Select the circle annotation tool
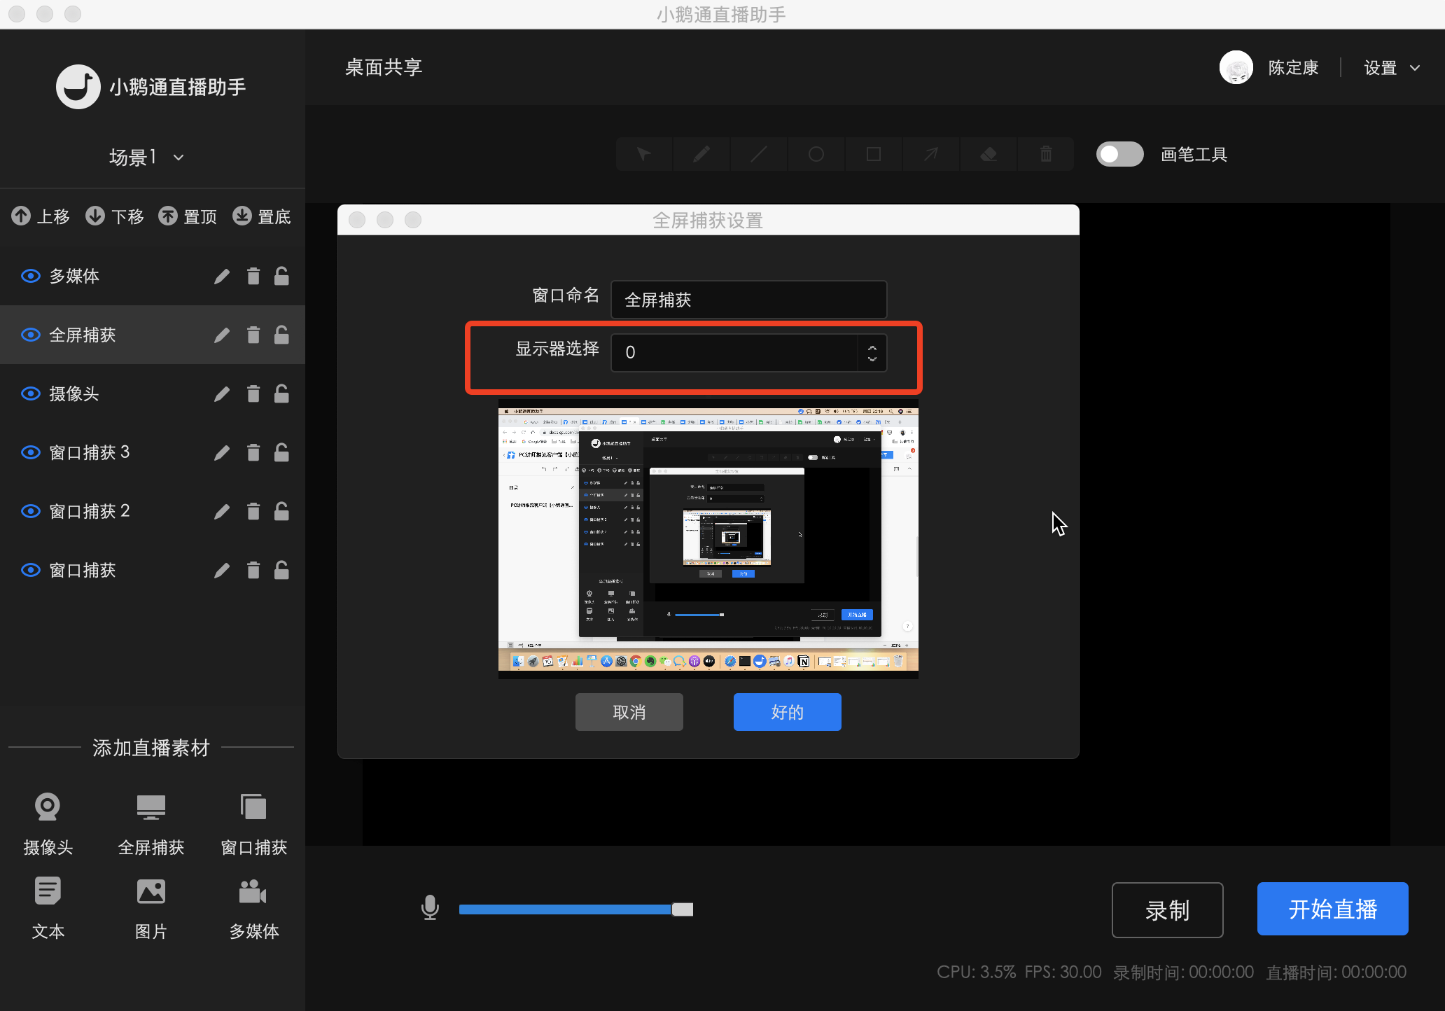The height and width of the screenshot is (1011, 1445). point(816,153)
